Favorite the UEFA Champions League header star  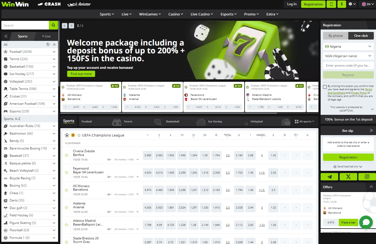point(79,135)
